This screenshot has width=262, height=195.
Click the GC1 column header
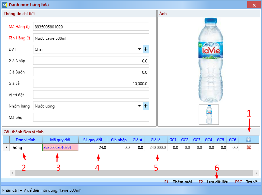(x=173, y=140)
